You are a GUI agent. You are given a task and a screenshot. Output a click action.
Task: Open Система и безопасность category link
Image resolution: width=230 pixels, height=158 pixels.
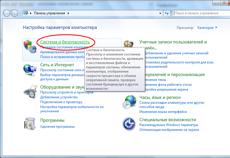[x=65, y=42]
